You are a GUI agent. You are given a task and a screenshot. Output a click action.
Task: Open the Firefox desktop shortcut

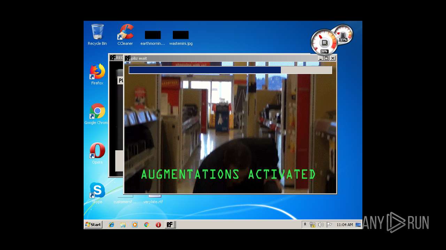pyautogui.click(x=97, y=74)
